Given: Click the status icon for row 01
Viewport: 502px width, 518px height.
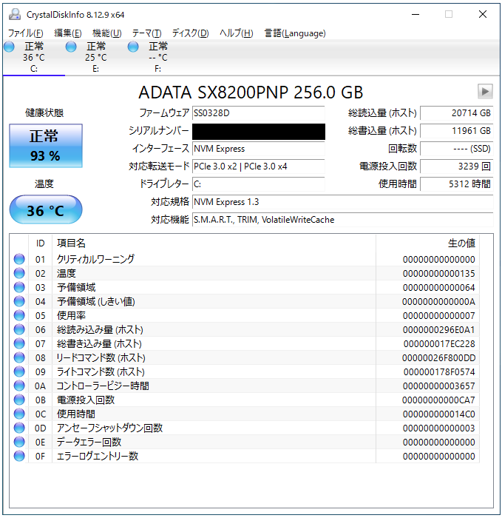Looking at the screenshot, I should (19, 259).
